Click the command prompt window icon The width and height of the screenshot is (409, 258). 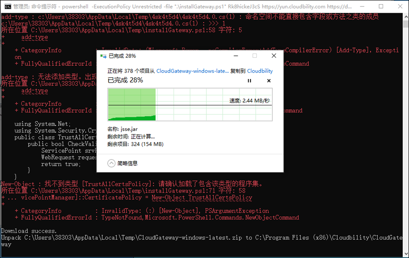point(8,6)
